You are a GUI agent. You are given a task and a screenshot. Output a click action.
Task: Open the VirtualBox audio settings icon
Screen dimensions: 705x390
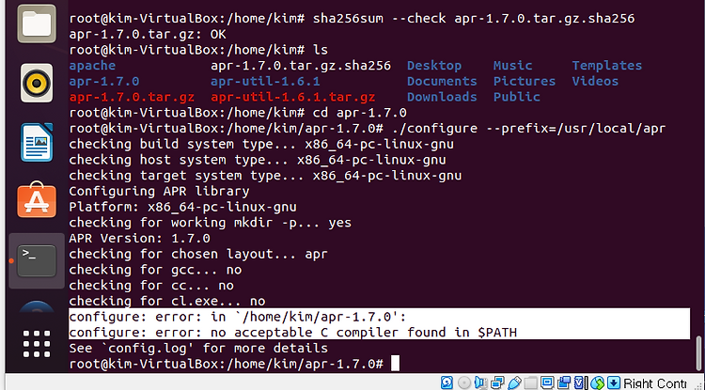point(480,382)
